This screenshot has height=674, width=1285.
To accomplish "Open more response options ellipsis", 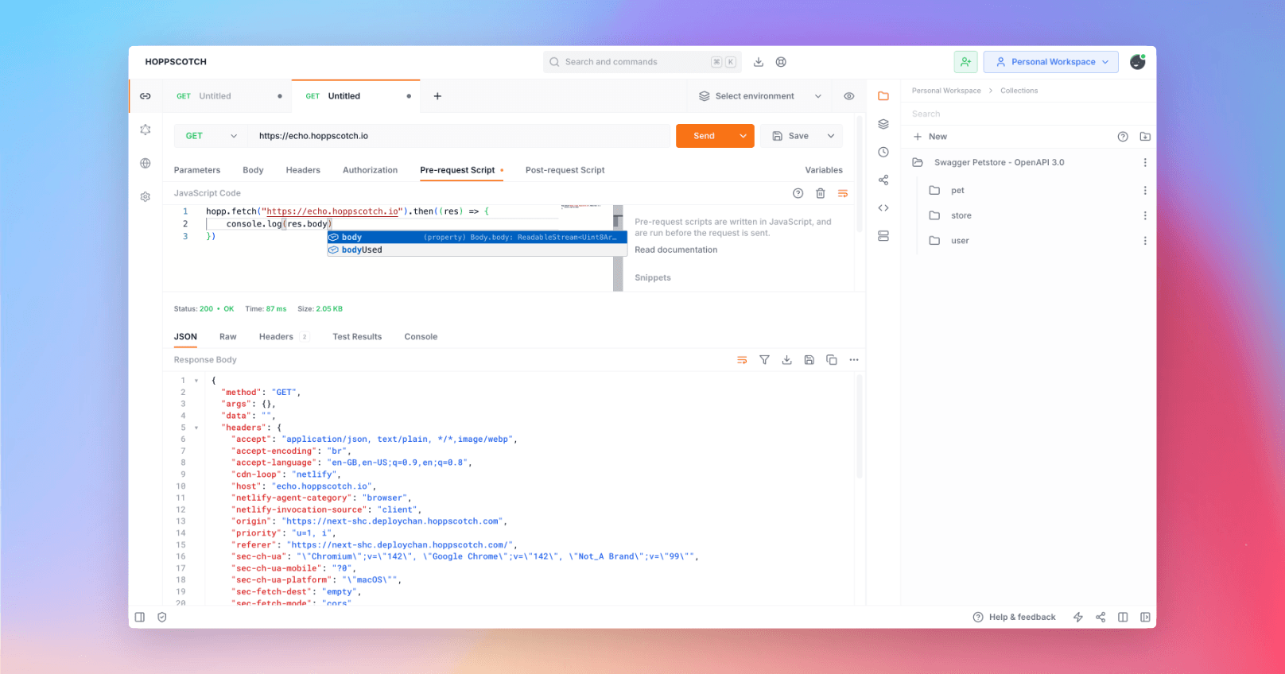I will point(854,360).
